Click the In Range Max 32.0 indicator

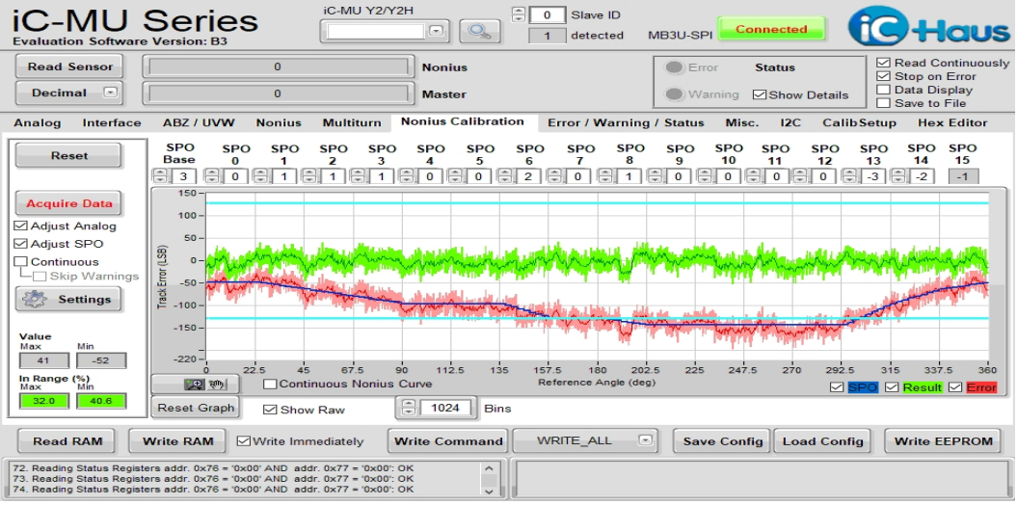[x=43, y=401]
